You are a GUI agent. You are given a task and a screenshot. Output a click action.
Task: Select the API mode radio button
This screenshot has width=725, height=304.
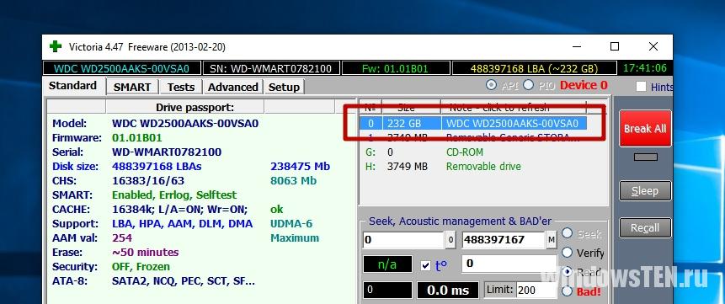(491, 85)
